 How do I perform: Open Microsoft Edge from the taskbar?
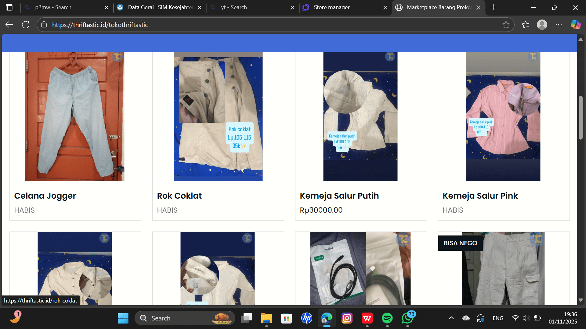pos(327,318)
